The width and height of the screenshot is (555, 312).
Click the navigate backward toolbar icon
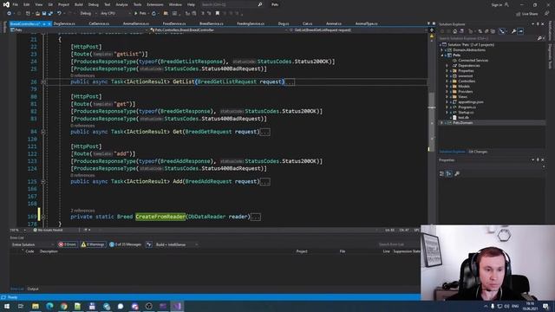click(10, 14)
